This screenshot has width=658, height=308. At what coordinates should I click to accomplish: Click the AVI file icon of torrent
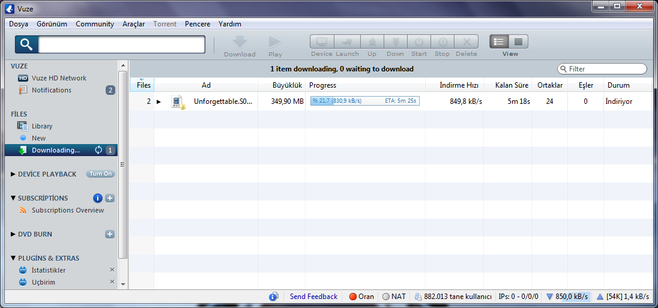[178, 101]
